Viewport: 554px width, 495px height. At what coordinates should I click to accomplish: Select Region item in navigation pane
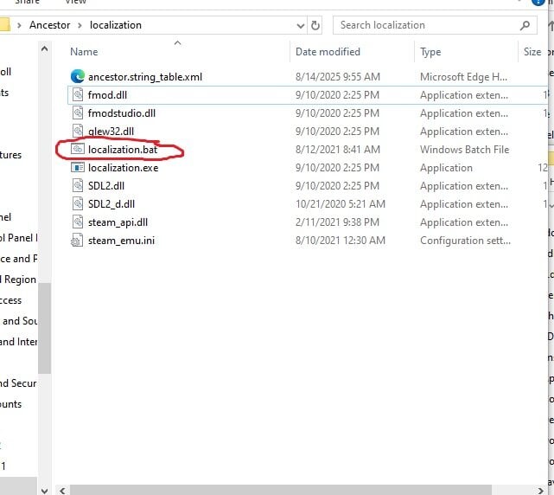[18, 280]
